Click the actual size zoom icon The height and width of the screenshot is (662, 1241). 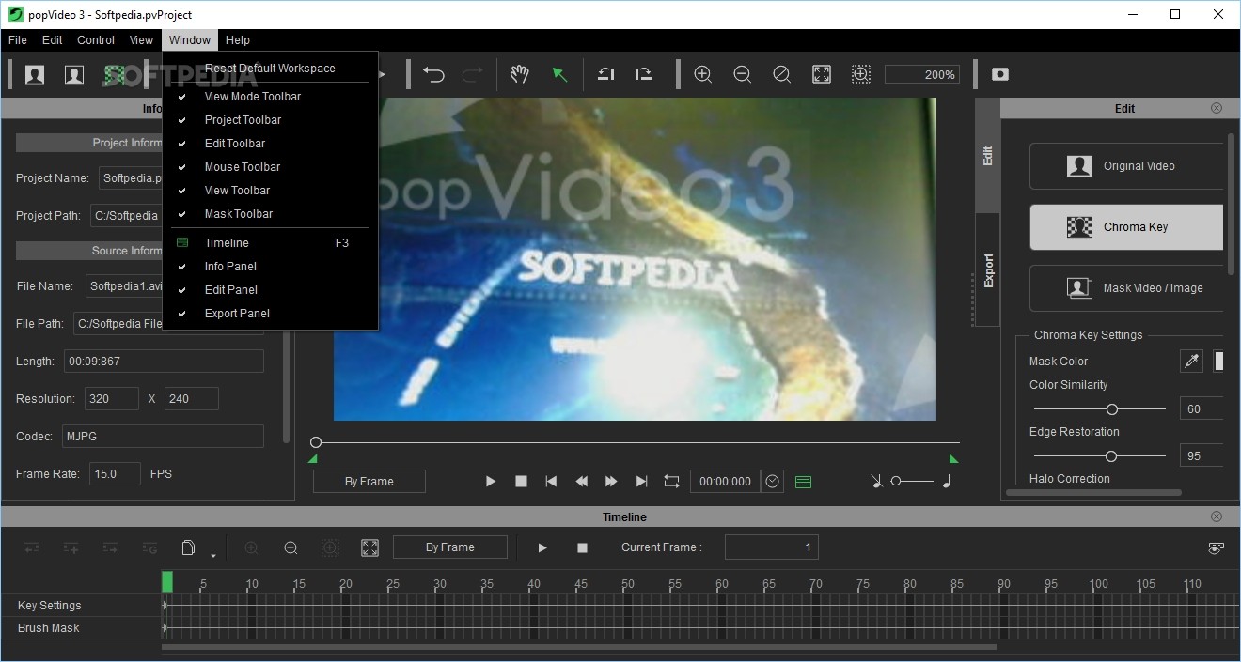[781, 74]
